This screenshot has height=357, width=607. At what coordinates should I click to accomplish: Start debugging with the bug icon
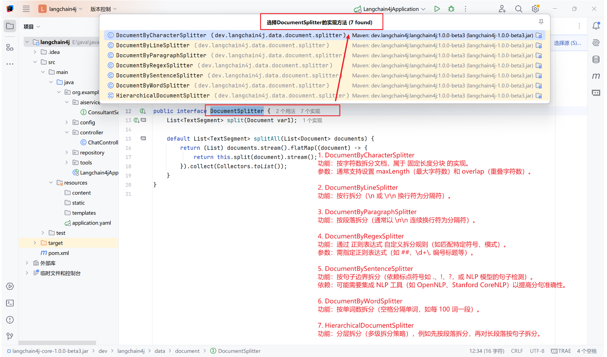point(451,9)
